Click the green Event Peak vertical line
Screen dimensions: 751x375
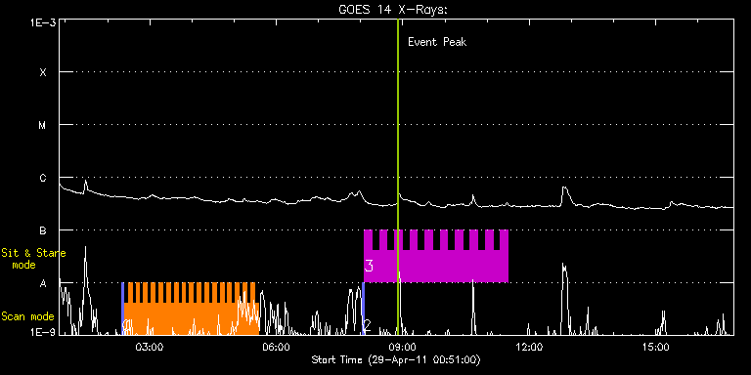pyautogui.click(x=398, y=177)
